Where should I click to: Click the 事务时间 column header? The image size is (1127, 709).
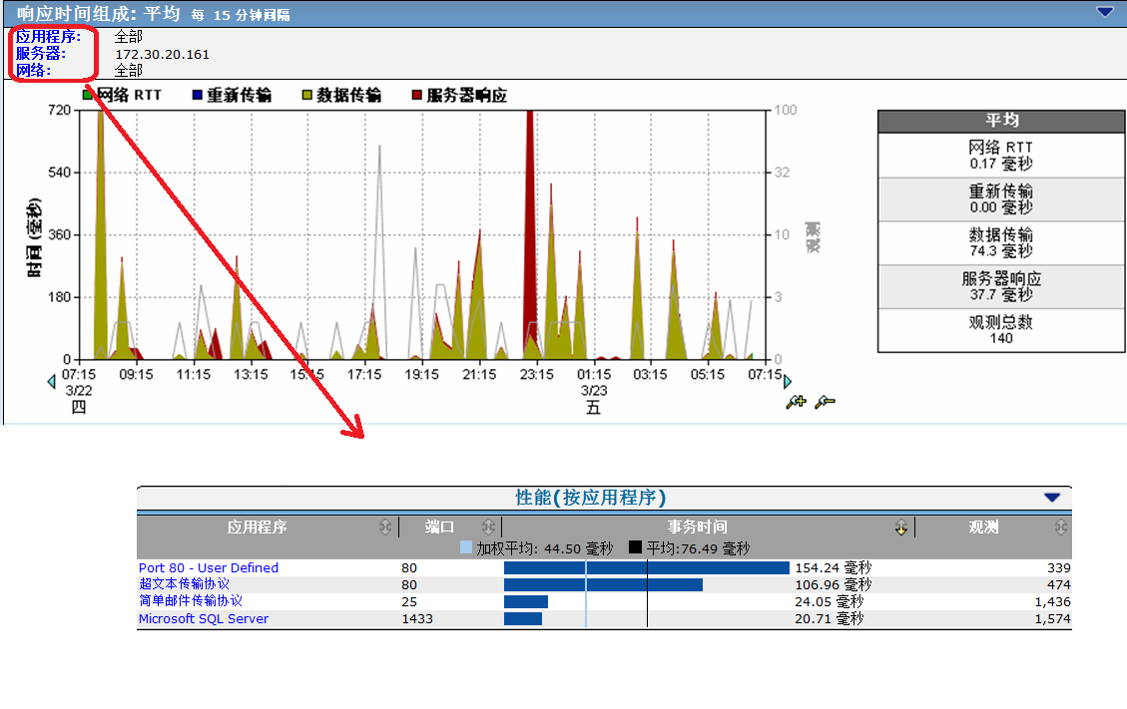pos(697,528)
